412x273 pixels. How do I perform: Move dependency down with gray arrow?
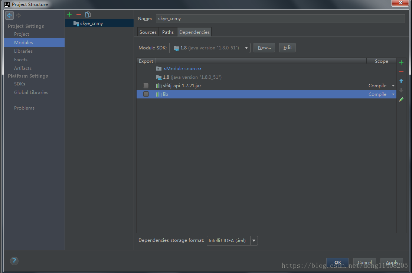click(x=401, y=90)
